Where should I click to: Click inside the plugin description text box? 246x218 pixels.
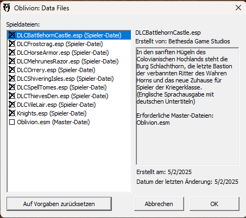point(187,106)
